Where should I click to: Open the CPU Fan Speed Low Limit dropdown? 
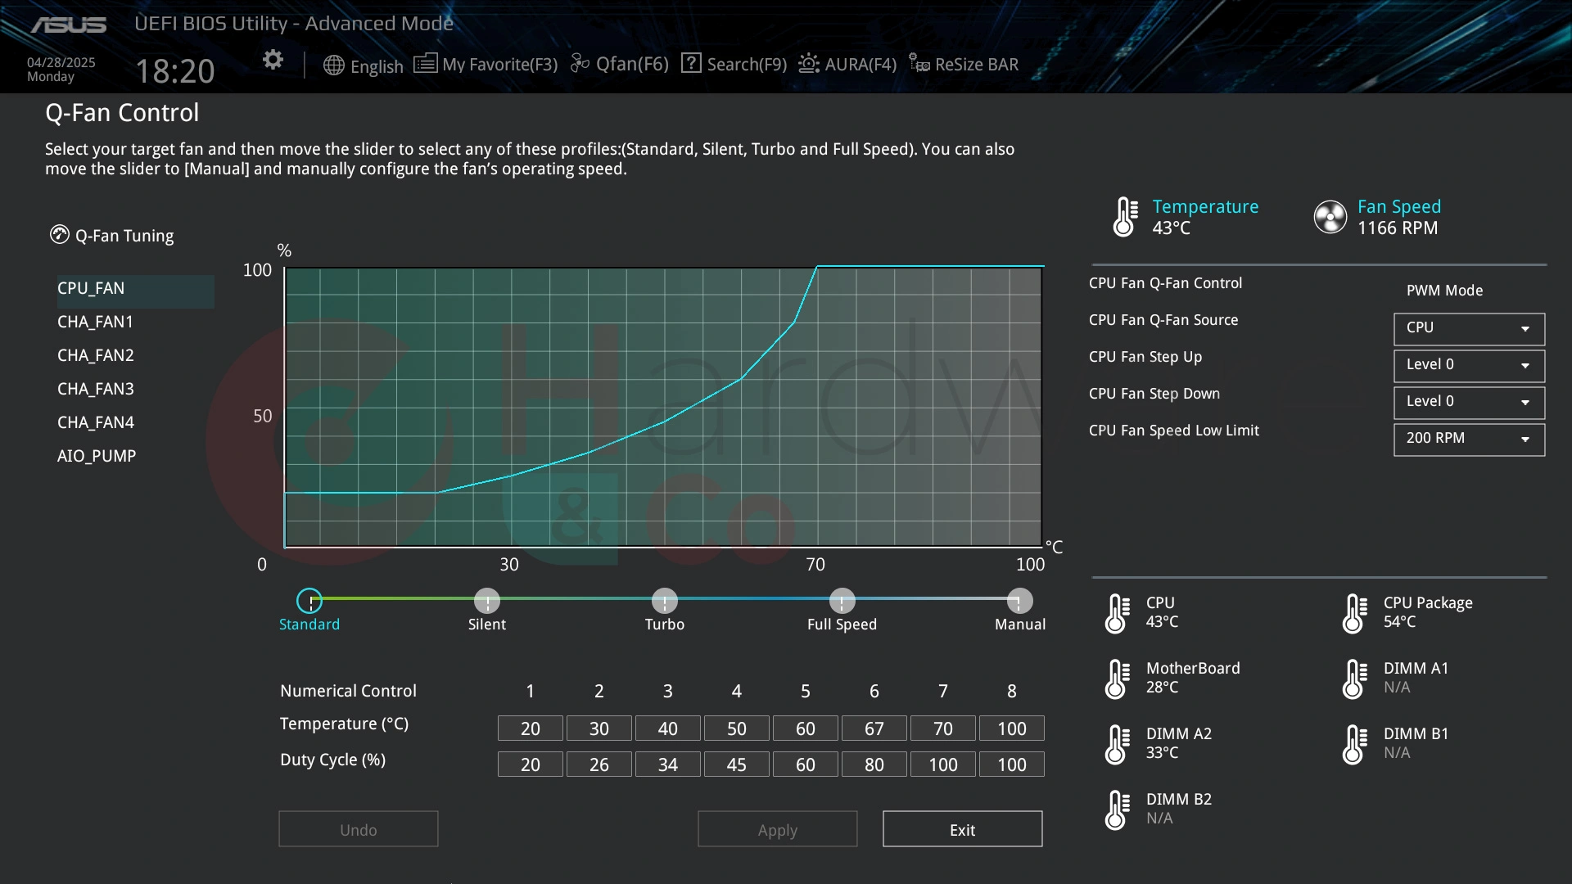pos(1469,439)
